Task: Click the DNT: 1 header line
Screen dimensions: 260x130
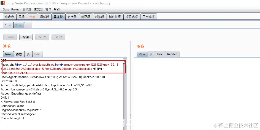Action: pyautogui.click(x=5, y=98)
